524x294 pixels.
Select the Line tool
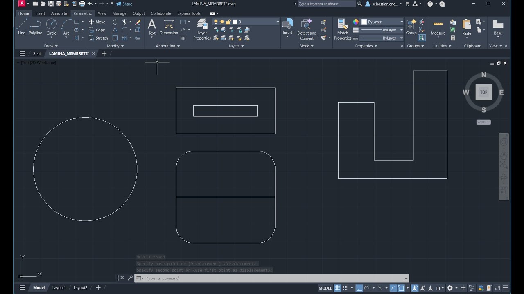[22, 27]
